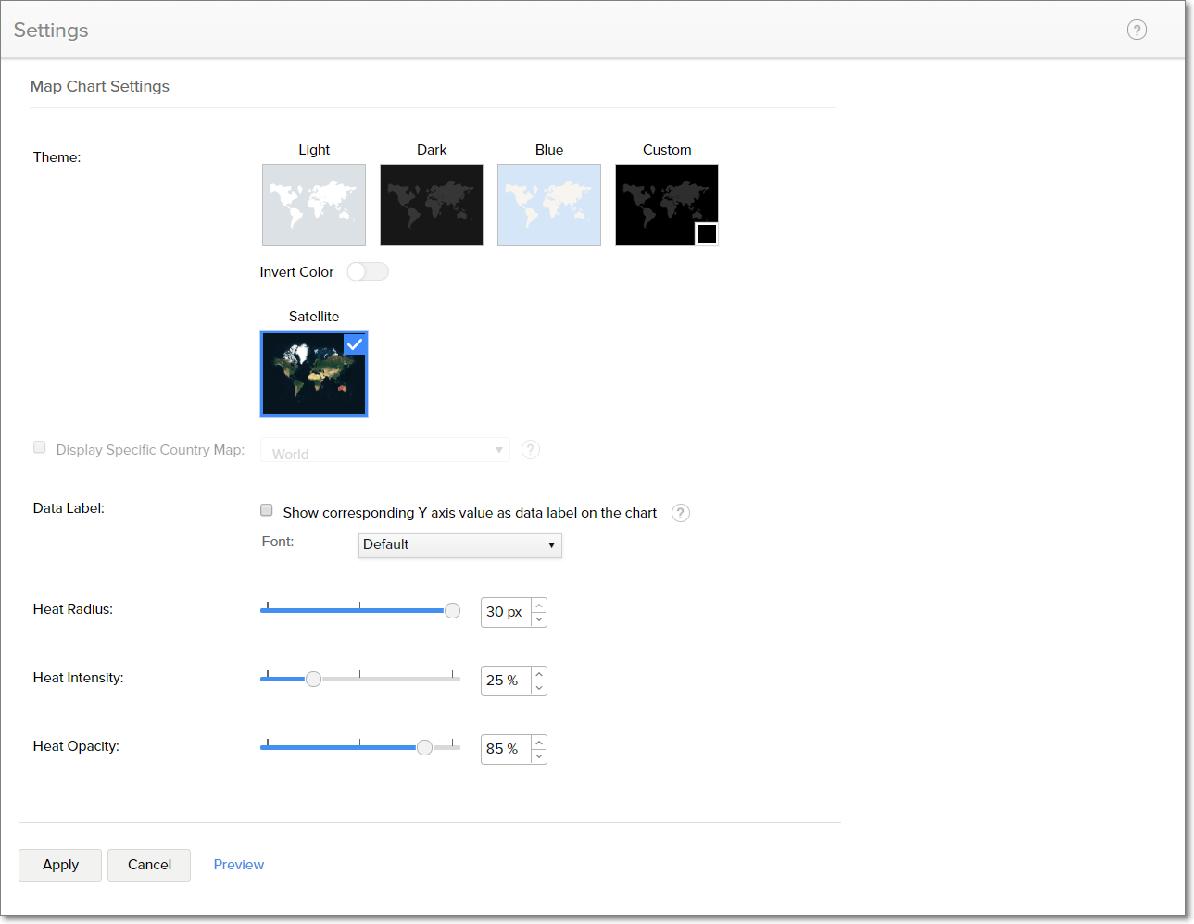Click the Heat Opacity slider handle

(424, 747)
